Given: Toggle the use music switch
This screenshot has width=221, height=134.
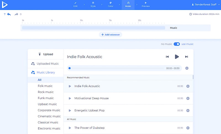Looking at the screenshot, I should (x=177, y=44).
